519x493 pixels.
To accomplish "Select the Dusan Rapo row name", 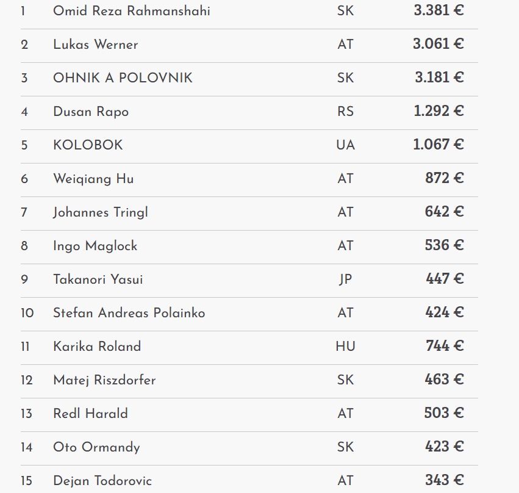I will (x=91, y=112).
